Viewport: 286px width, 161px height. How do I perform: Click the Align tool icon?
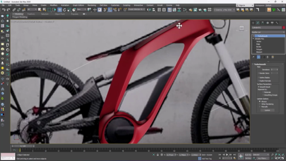[154, 10]
